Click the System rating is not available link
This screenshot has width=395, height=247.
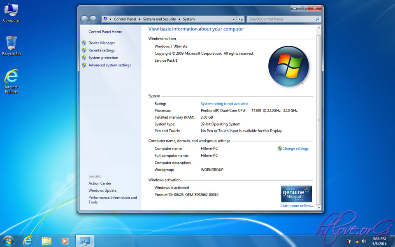click(224, 103)
